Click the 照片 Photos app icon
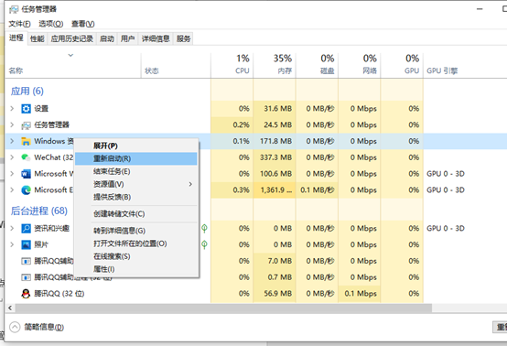 point(26,244)
